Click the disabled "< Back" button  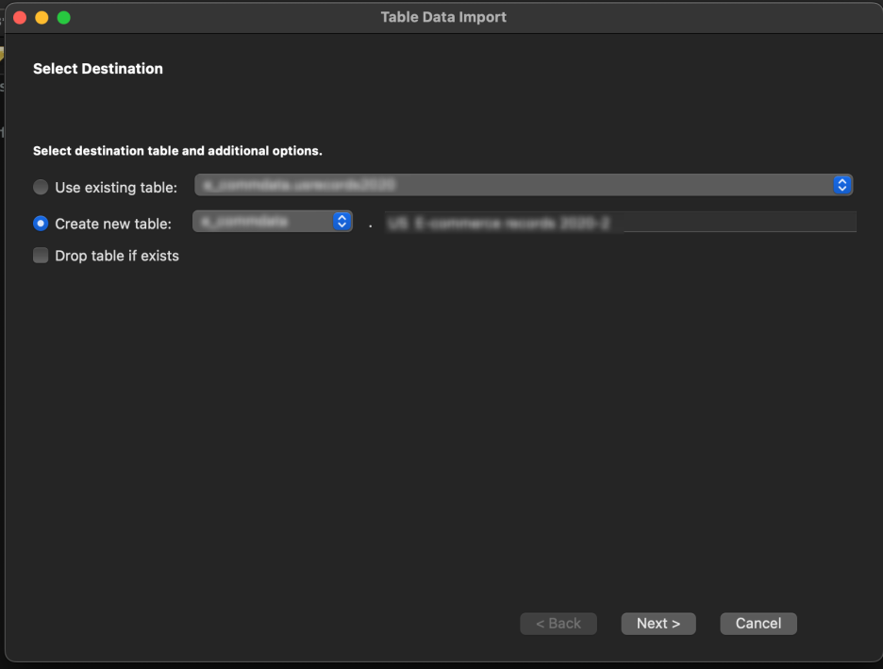click(x=558, y=623)
